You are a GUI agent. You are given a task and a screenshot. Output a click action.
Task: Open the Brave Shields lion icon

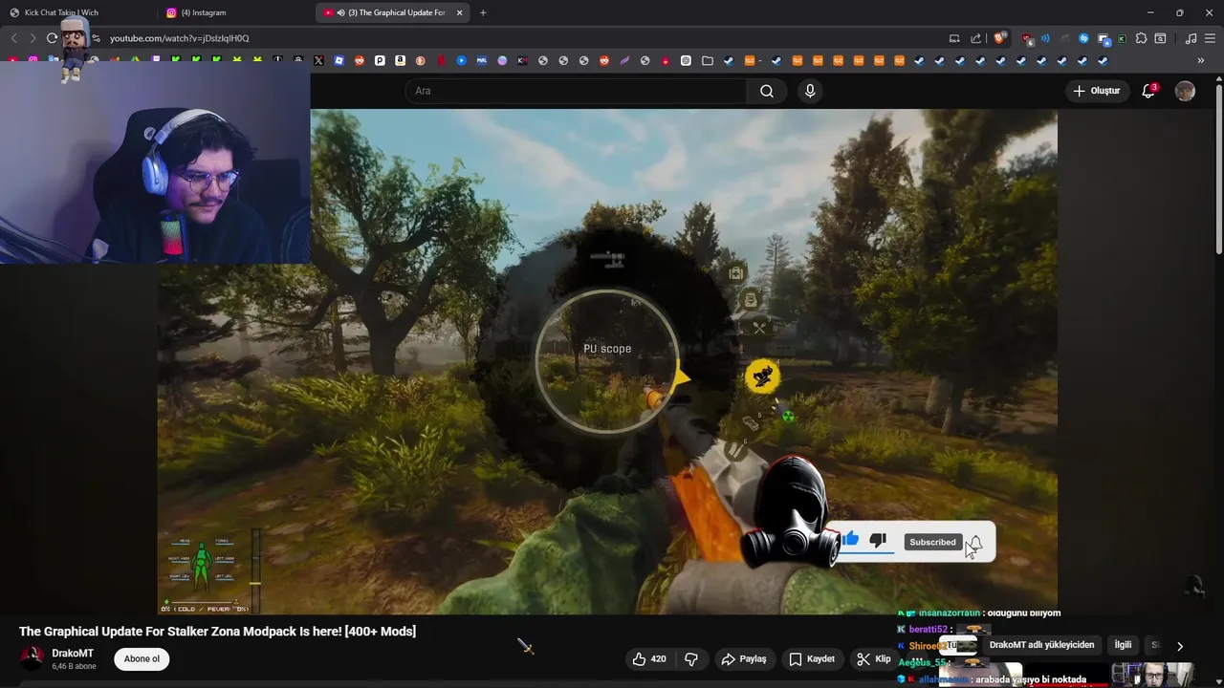pos(999,38)
